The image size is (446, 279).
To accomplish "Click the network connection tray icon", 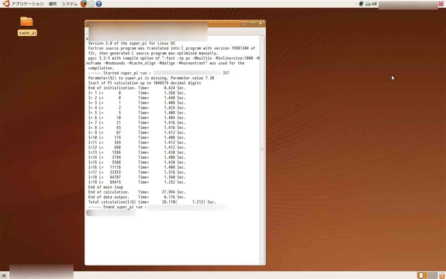I will coord(361,3).
